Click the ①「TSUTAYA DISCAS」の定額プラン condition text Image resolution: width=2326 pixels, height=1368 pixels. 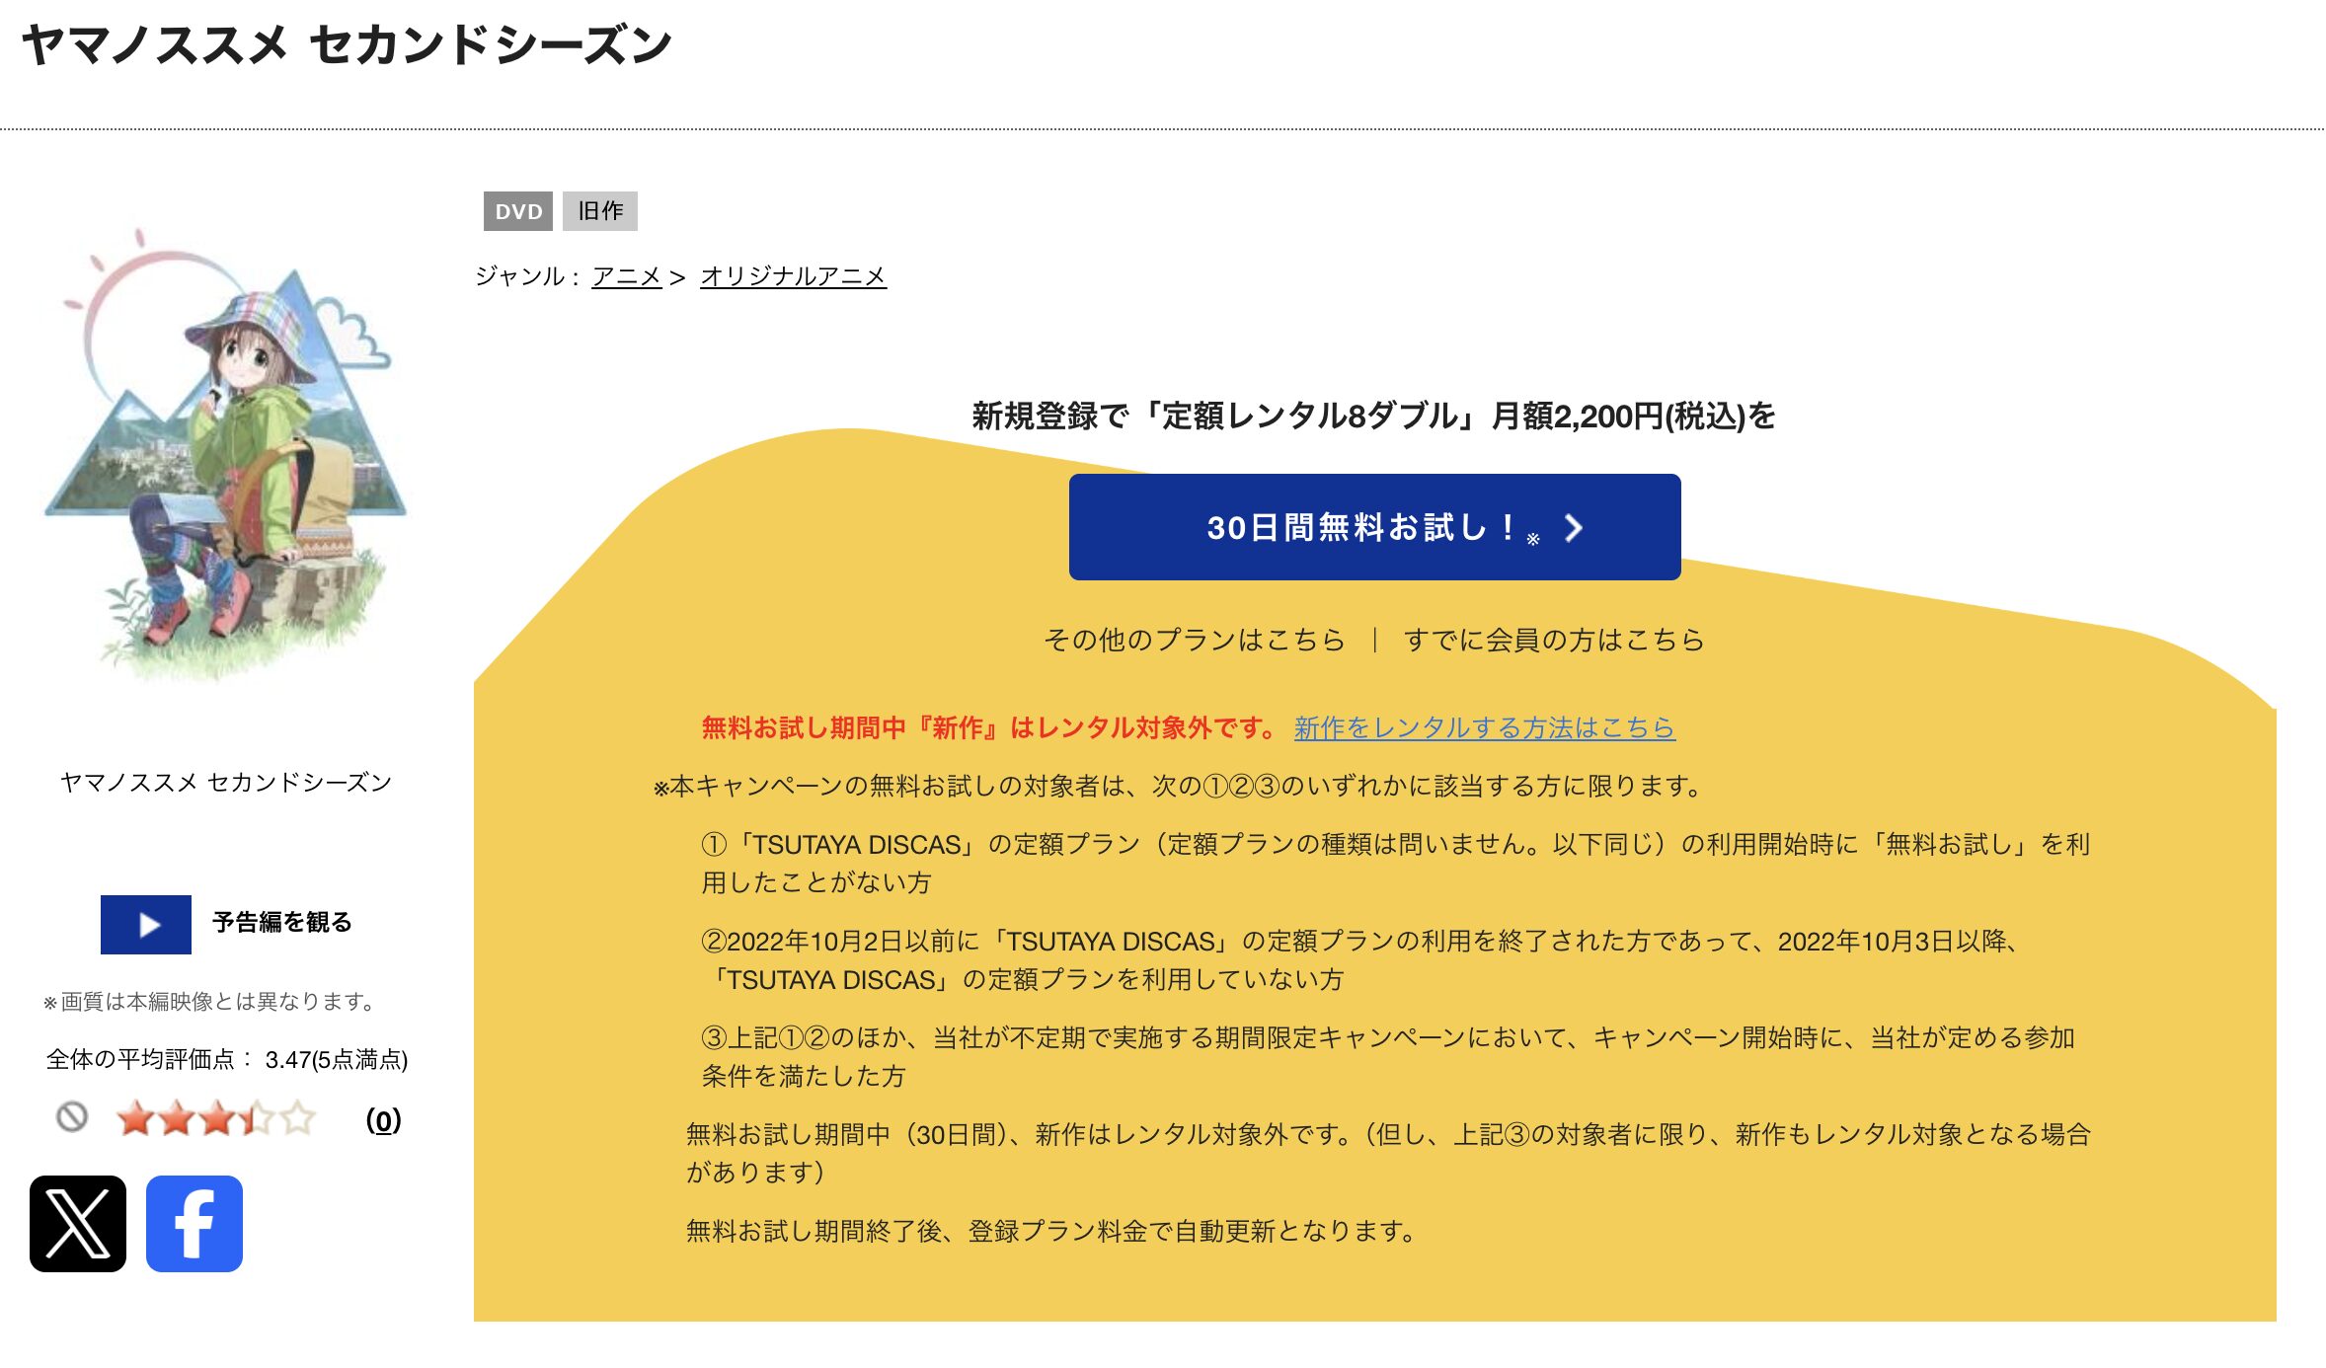point(1396,863)
